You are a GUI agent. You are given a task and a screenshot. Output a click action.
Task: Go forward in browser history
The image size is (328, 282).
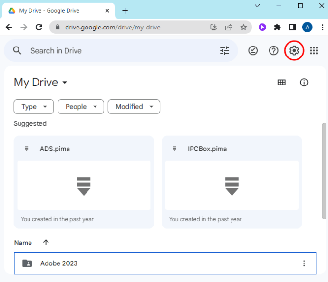24,27
